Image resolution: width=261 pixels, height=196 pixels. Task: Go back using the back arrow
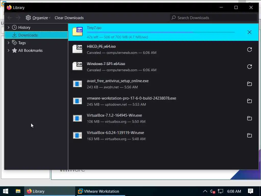pos(10,18)
